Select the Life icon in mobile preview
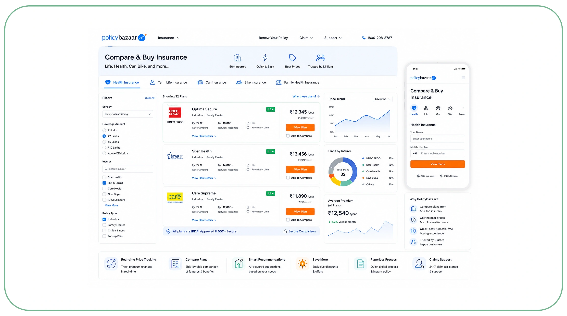567x316 pixels. [x=426, y=108]
